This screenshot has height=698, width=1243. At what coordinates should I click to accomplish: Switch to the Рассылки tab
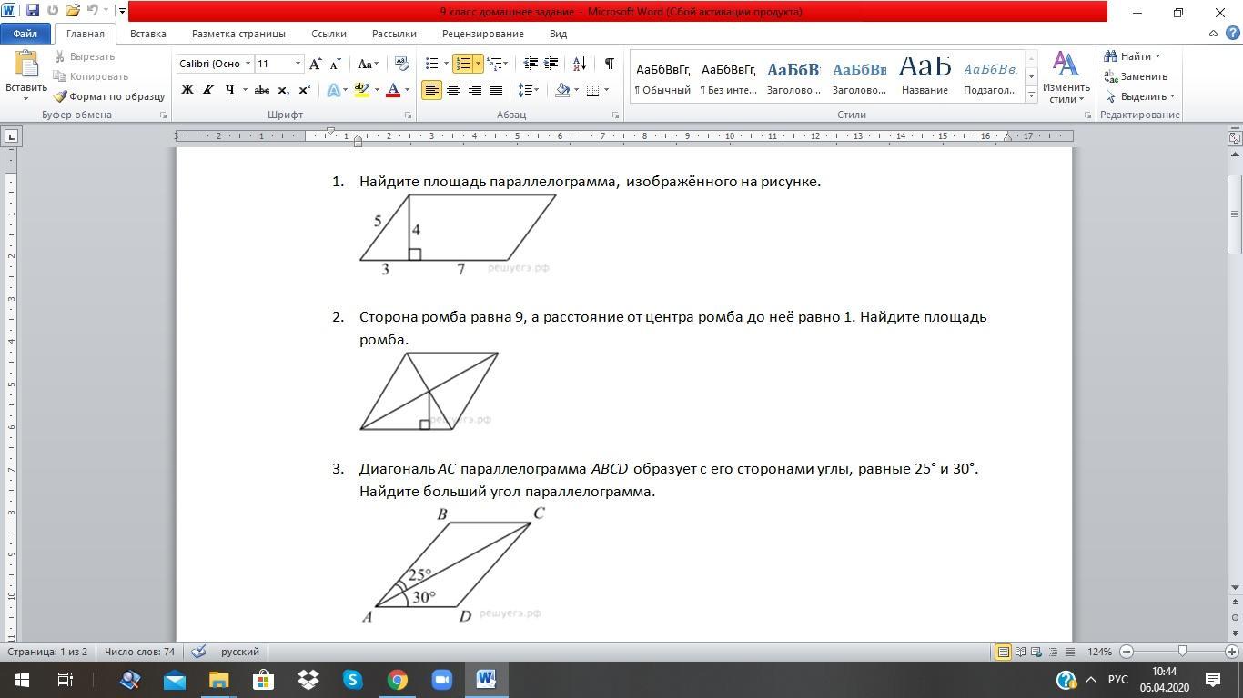394,34
